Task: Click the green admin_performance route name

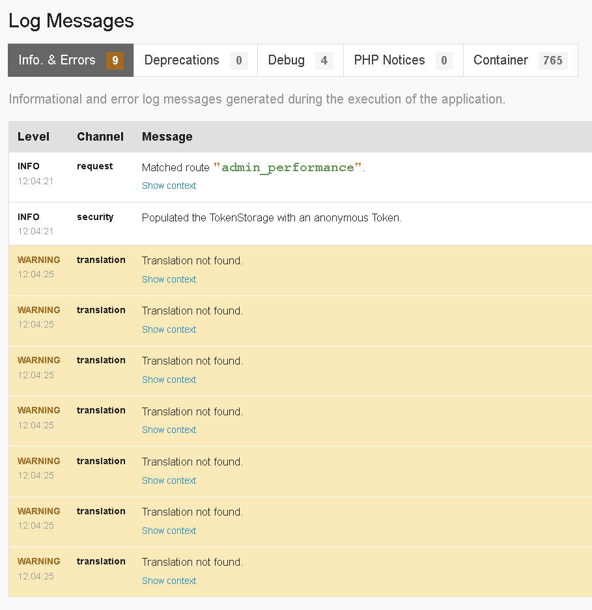Action: (288, 168)
